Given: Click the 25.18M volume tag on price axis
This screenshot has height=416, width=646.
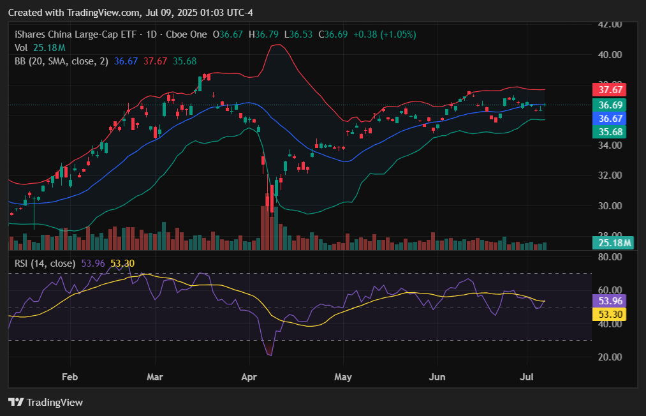Looking at the screenshot, I should 613,243.
